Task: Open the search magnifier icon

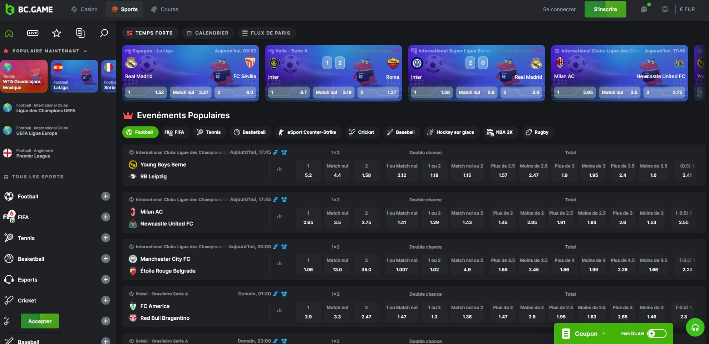Action: [104, 33]
